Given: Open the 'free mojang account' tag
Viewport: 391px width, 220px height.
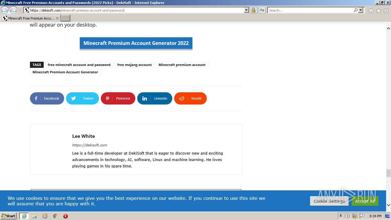Looking at the screenshot, I should click(x=134, y=65).
